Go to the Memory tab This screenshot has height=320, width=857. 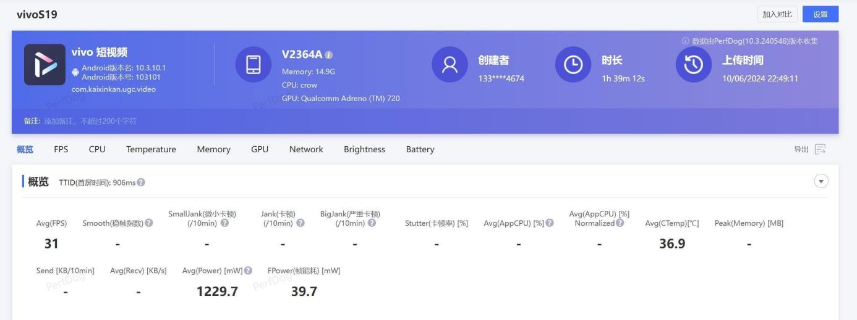click(x=213, y=149)
